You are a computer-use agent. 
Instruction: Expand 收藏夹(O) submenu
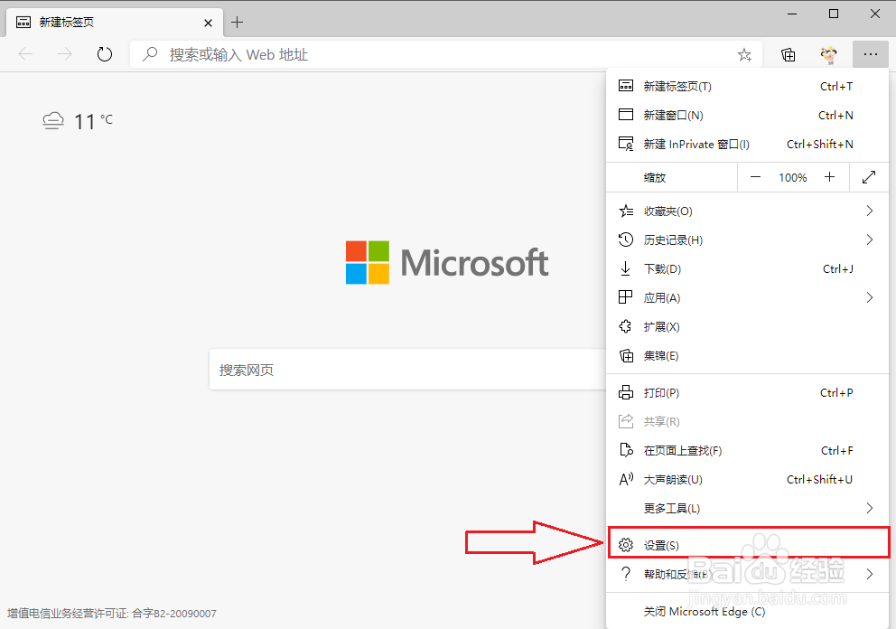(x=747, y=211)
